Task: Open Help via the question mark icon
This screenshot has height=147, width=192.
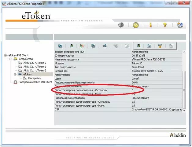Action: [x=165, y=25]
